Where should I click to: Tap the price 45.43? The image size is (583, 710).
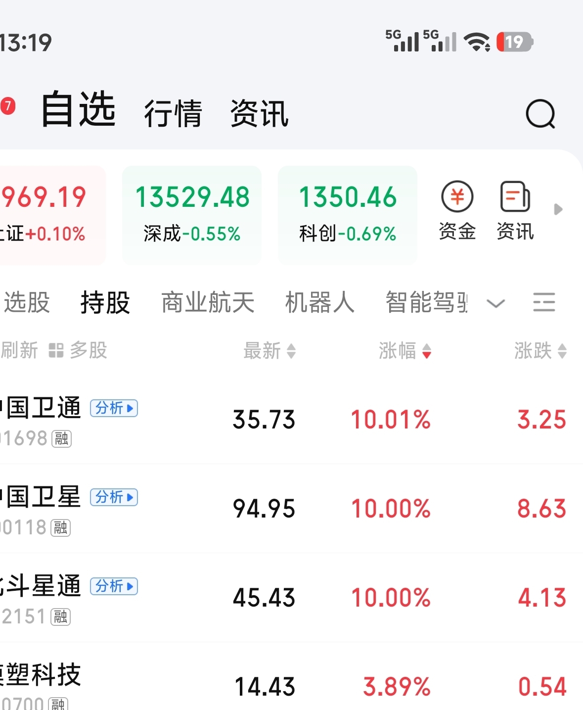pos(264,598)
